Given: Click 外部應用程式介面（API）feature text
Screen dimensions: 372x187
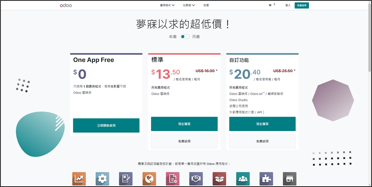Looking at the screenshot, I should (247, 112).
